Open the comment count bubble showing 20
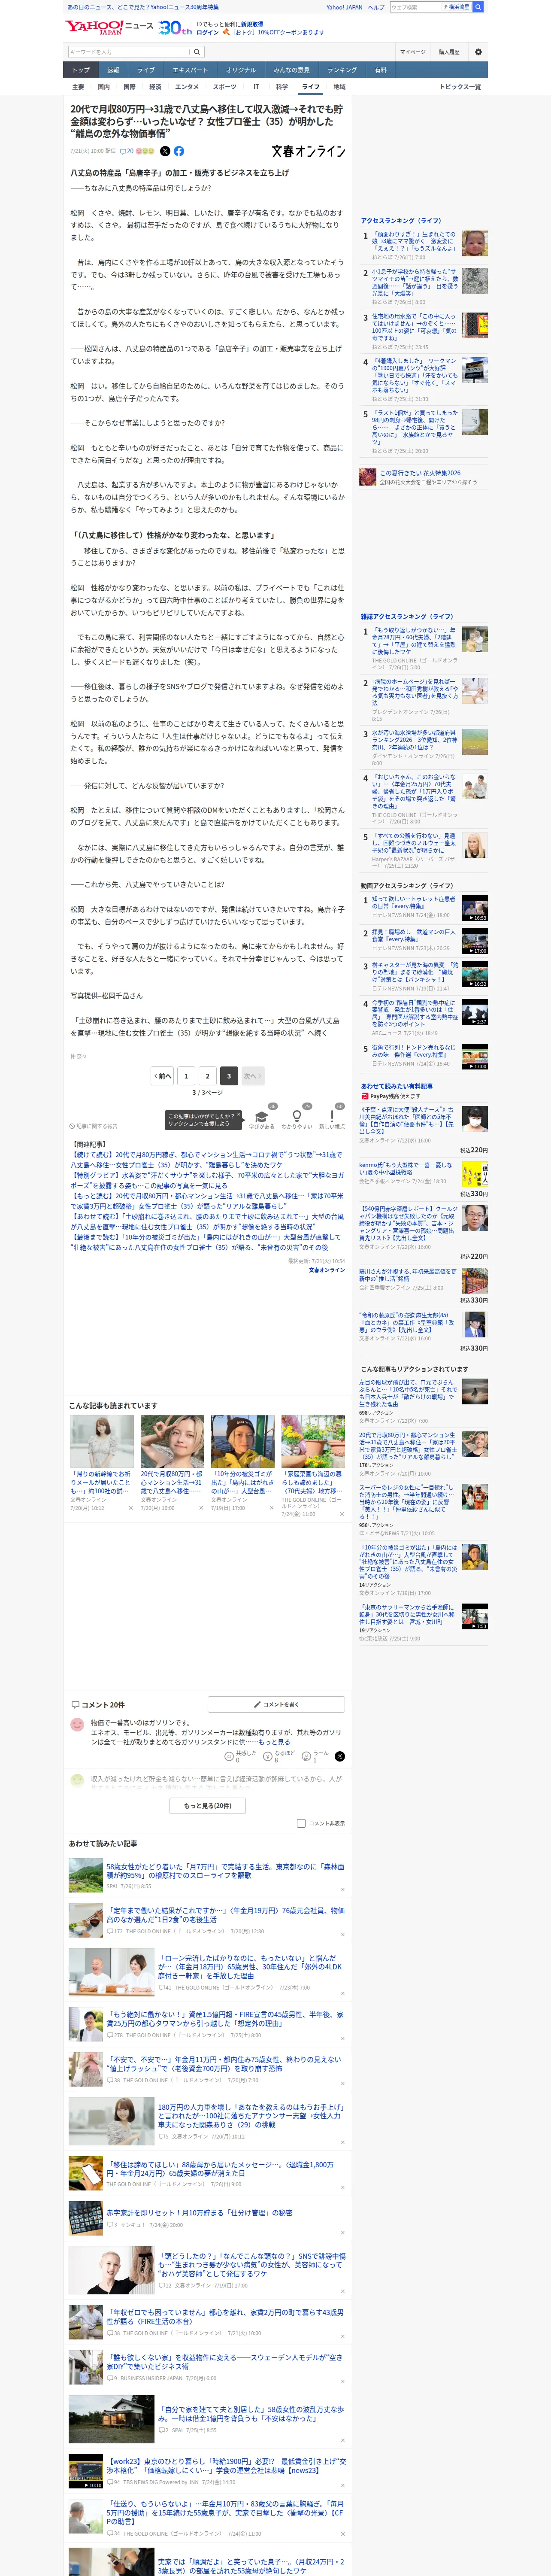 point(127,151)
